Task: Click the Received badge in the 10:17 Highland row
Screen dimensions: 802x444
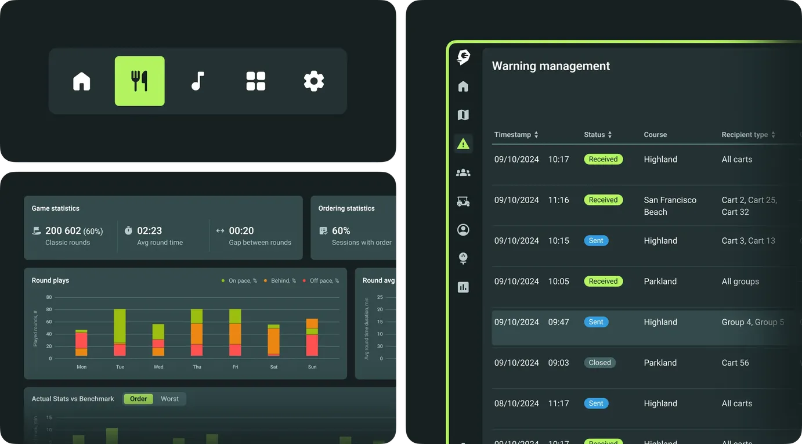Action: [x=604, y=159]
